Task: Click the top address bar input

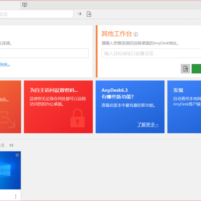Action: click(x=37, y=14)
